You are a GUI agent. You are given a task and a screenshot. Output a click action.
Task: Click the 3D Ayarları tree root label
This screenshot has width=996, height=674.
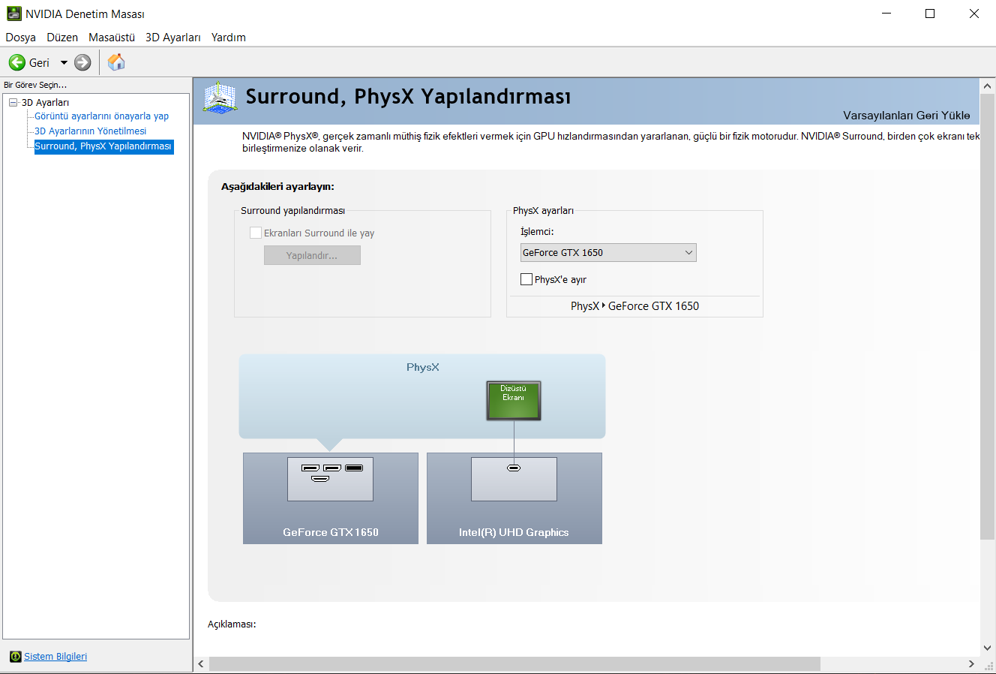point(45,102)
